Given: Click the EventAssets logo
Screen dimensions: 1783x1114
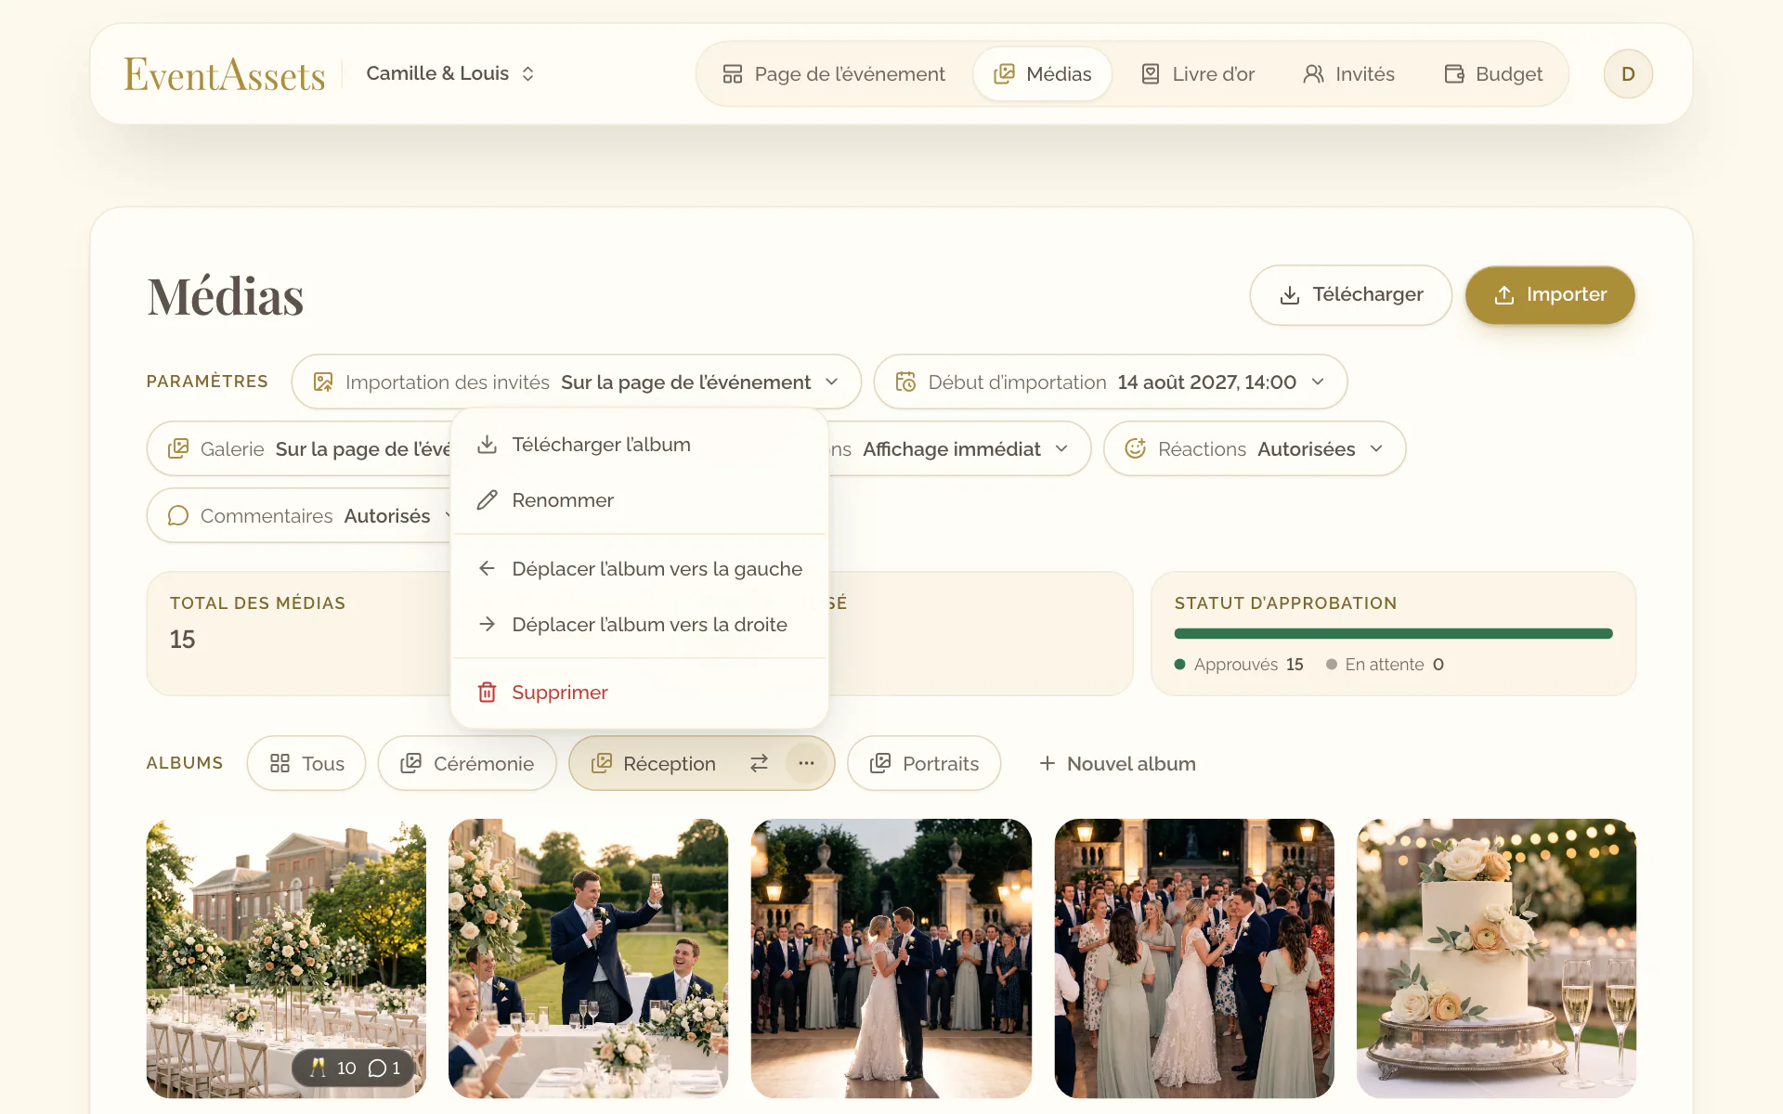Looking at the screenshot, I should 225,74.
